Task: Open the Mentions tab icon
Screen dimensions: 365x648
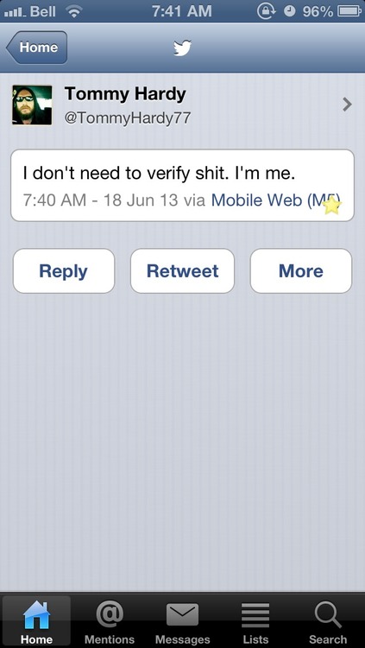Action: point(110,614)
